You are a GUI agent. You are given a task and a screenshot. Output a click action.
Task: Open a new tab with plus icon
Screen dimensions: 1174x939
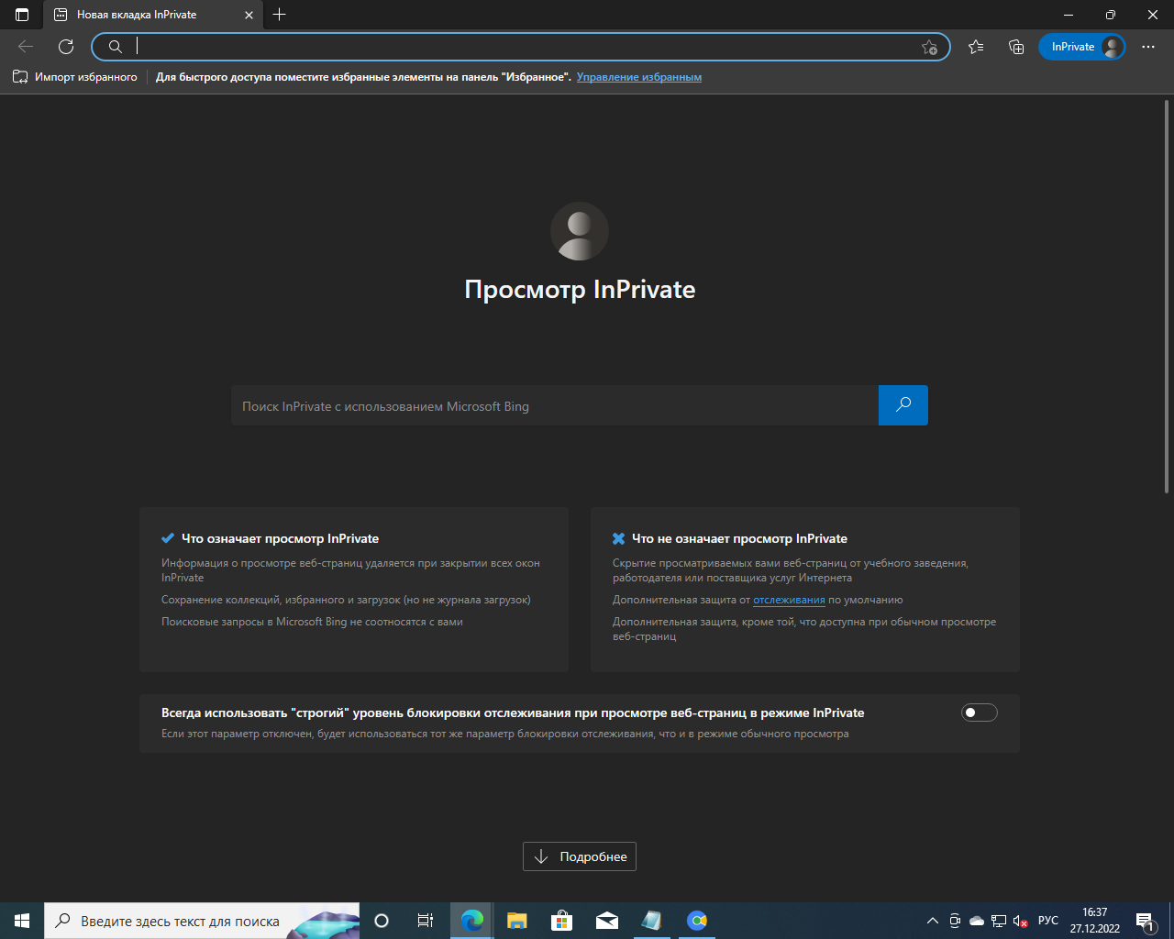point(280,15)
